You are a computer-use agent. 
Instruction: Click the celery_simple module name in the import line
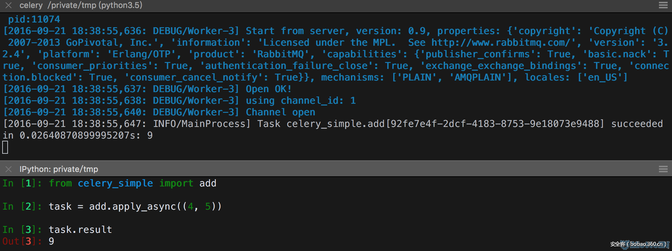pyautogui.click(x=115, y=184)
